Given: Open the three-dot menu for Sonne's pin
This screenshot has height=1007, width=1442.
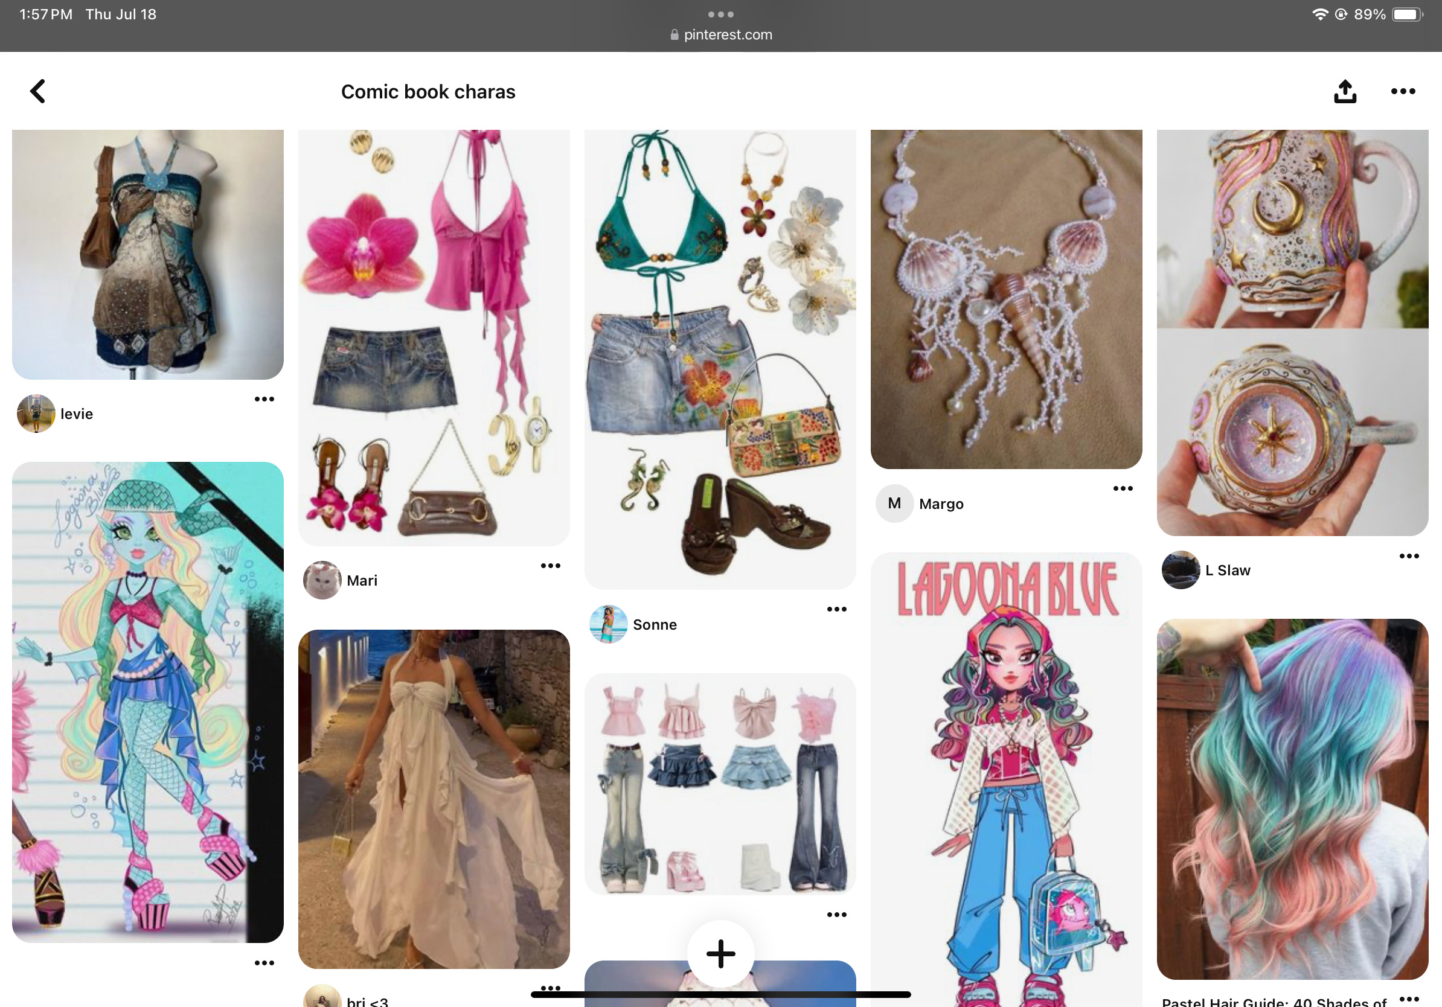Looking at the screenshot, I should (836, 609).
